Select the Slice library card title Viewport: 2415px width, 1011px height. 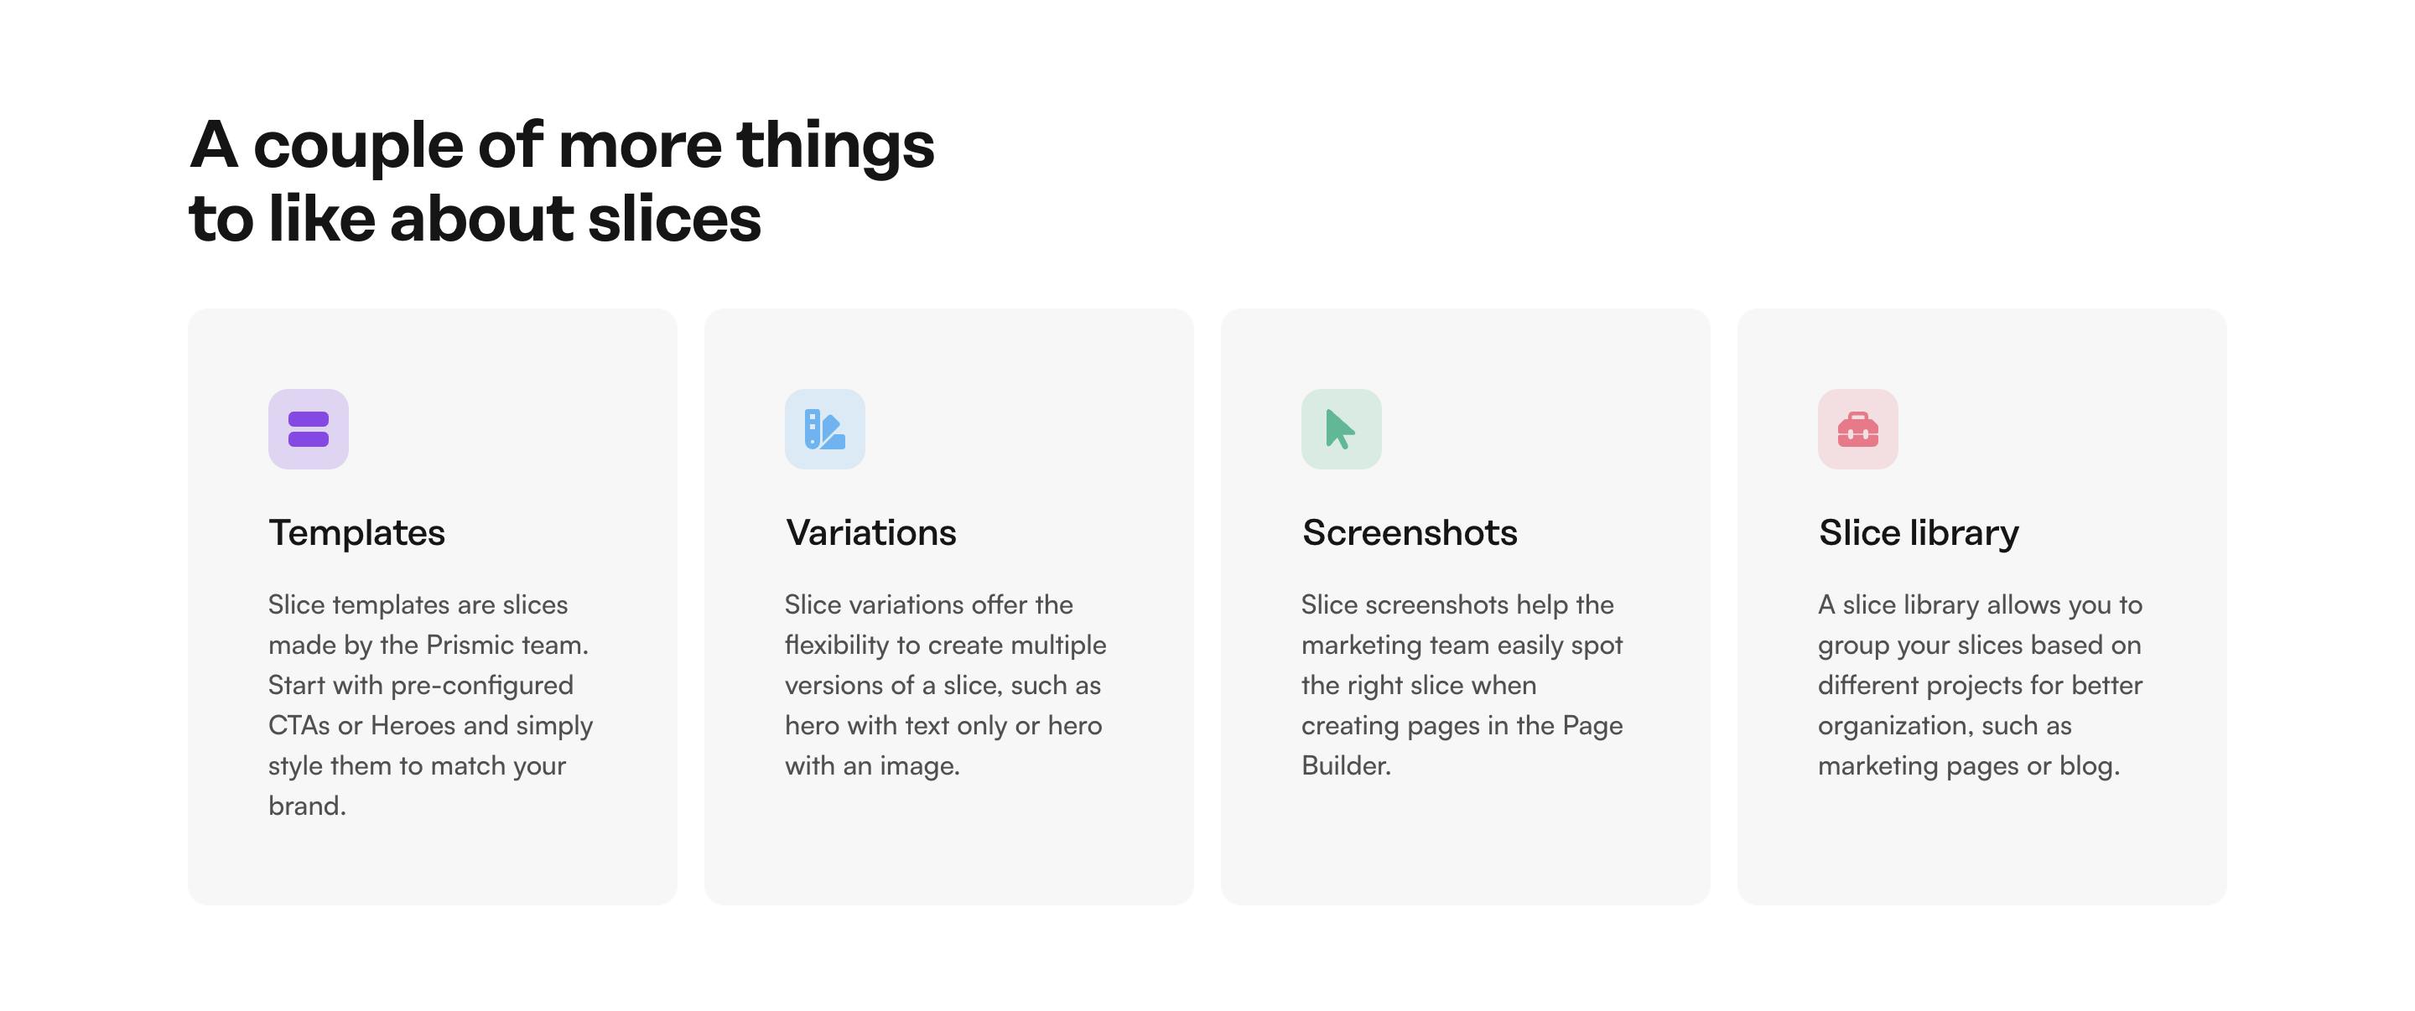point(1918,532)
